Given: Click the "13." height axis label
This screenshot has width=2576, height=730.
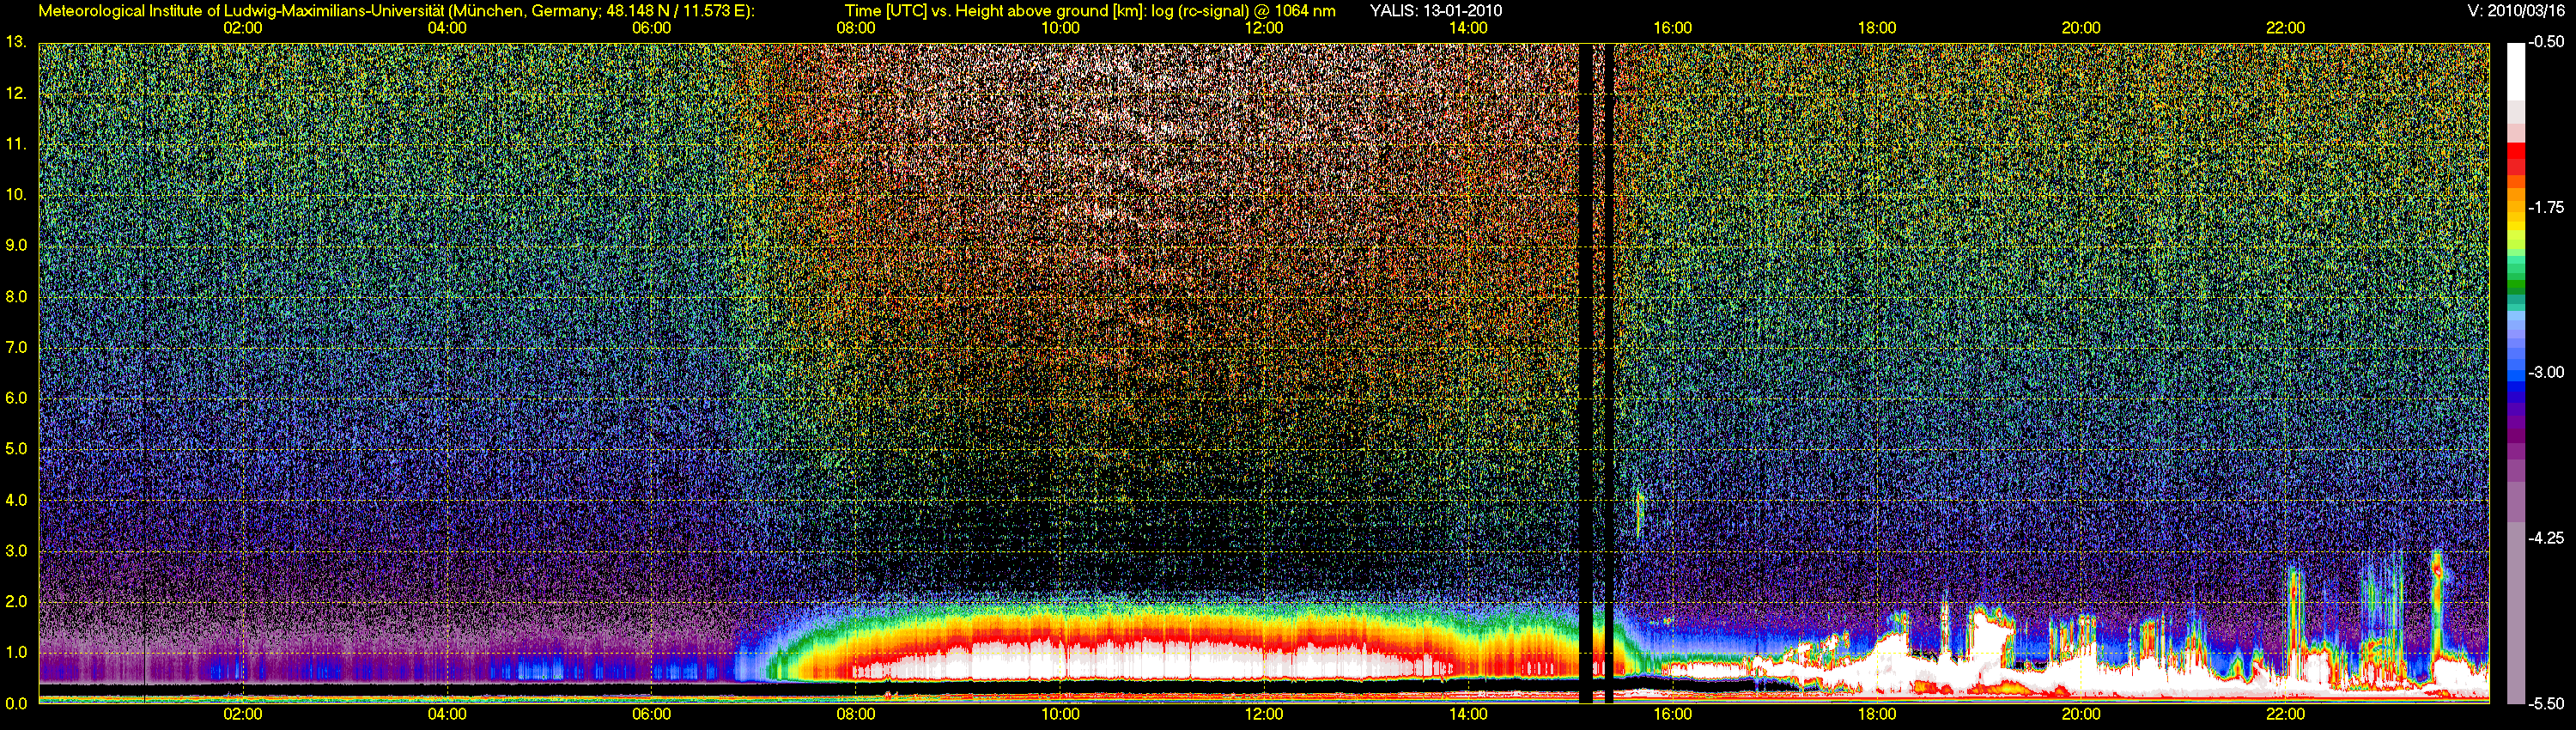Looking at the screenshot, I should (16, 42).
